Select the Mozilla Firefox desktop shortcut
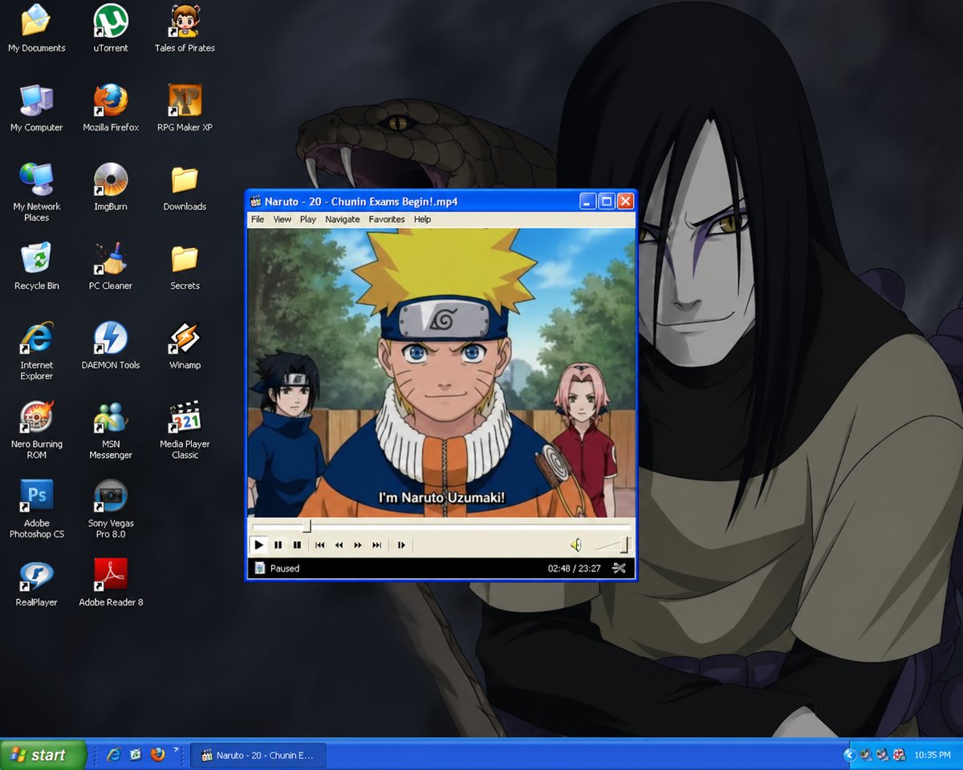 111,108
